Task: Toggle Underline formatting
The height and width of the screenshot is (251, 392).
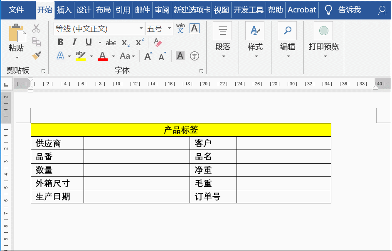Action: 89,42
